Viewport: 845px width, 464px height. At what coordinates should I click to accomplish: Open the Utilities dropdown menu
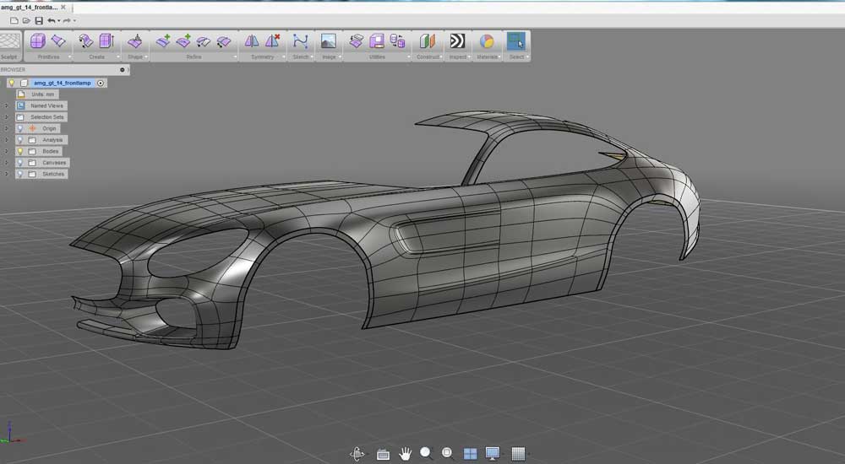[x=377, y=57]
